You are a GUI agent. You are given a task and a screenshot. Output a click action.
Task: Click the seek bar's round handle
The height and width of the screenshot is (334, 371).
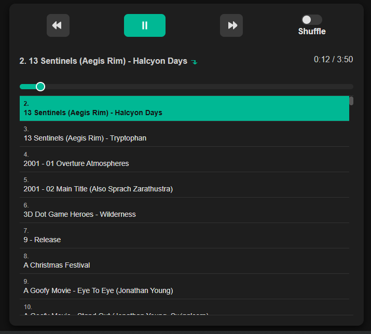[40, 87]
